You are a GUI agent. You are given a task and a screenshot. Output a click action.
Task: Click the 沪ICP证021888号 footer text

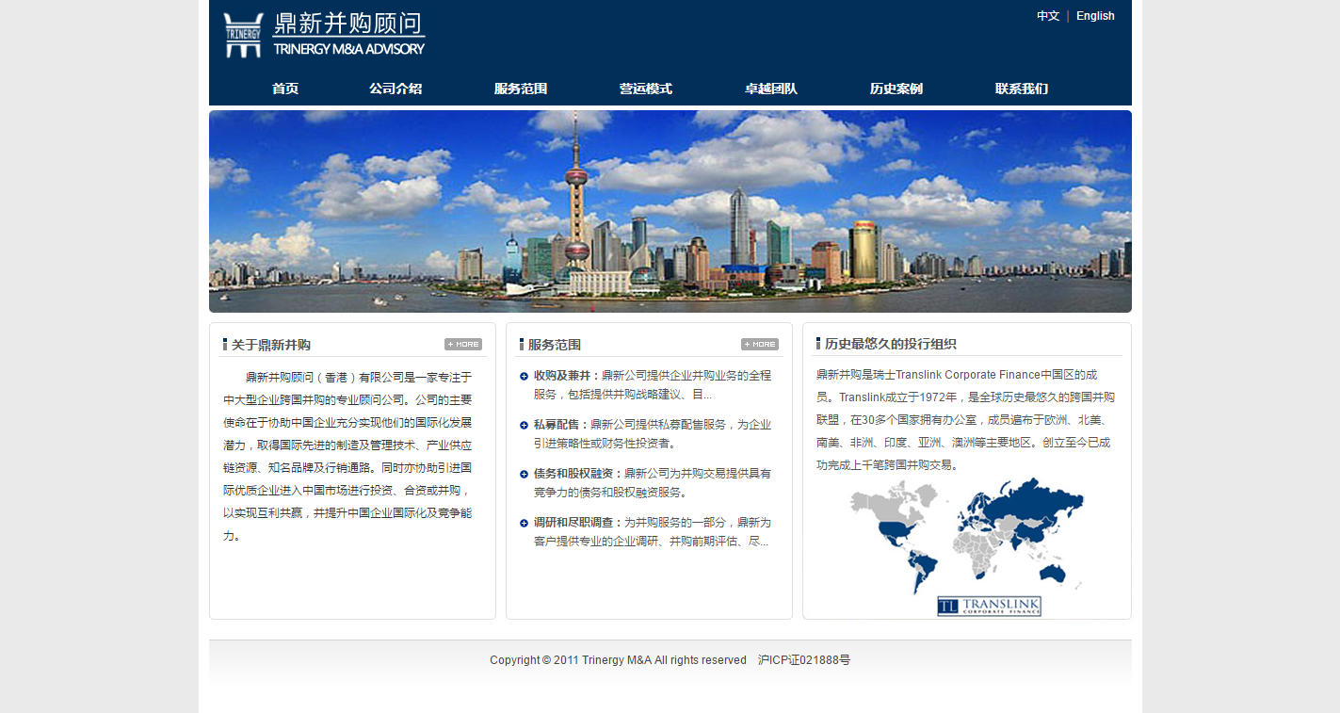(804, 660)
